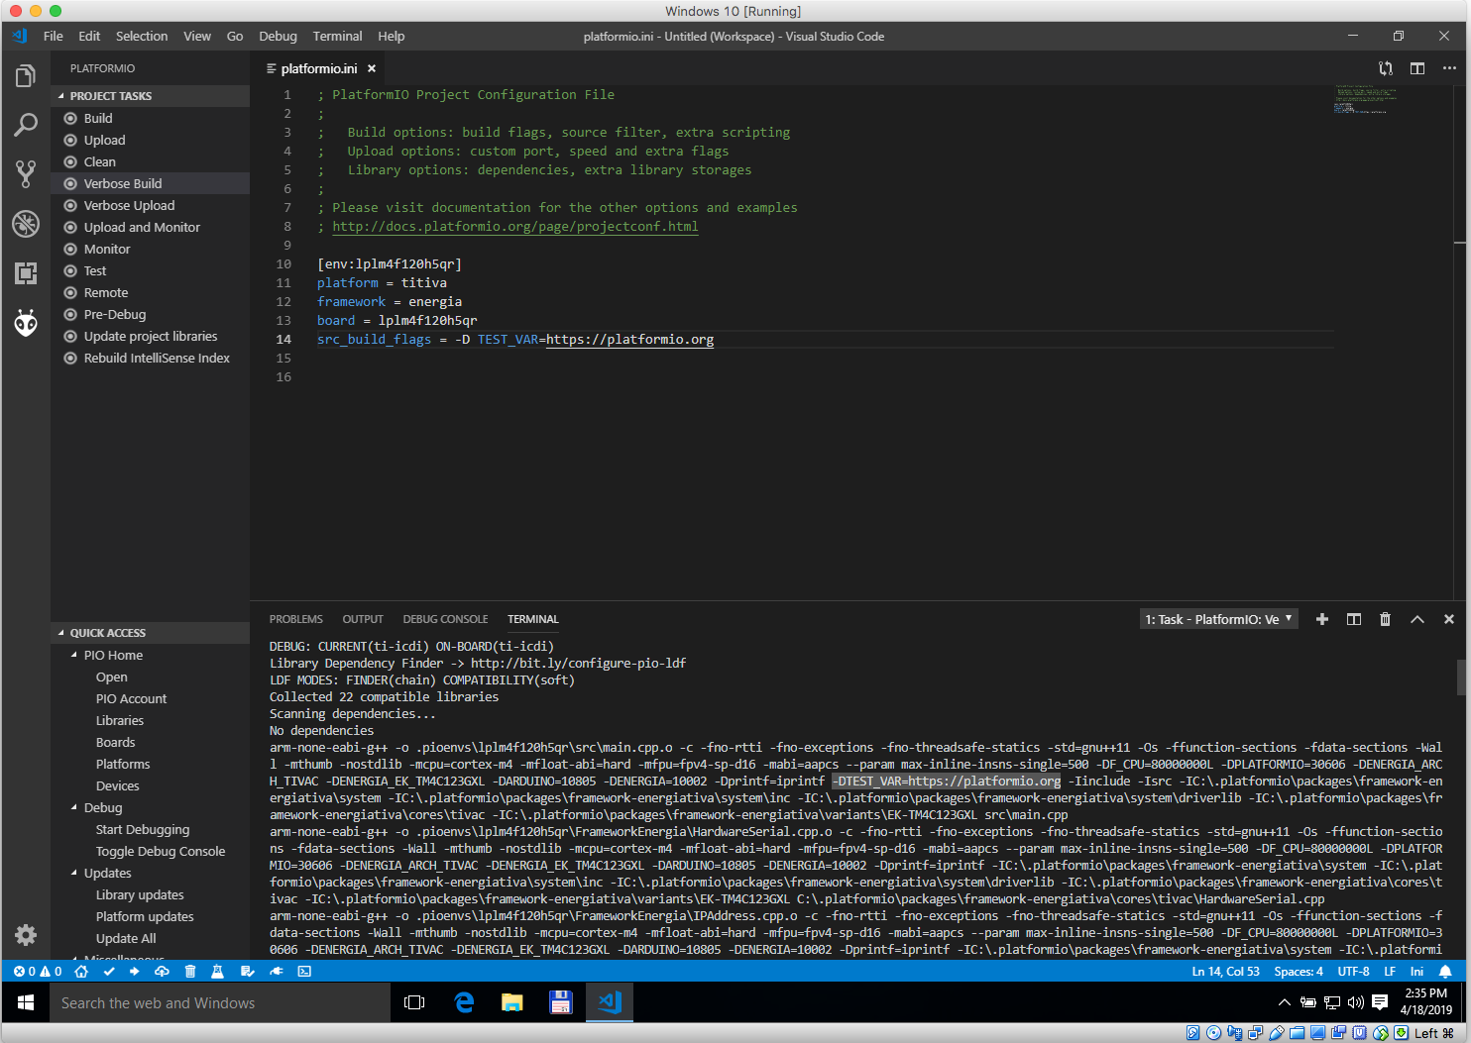Open a new terminal from the status bar icon
1471x1043 pixels.
tap(303, 972)
